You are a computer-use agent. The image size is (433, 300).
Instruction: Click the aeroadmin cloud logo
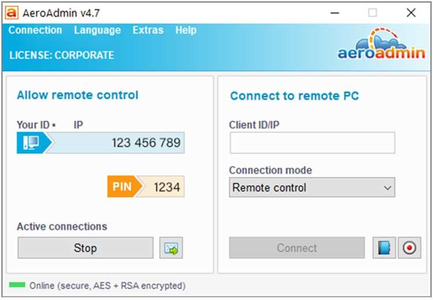381,45
